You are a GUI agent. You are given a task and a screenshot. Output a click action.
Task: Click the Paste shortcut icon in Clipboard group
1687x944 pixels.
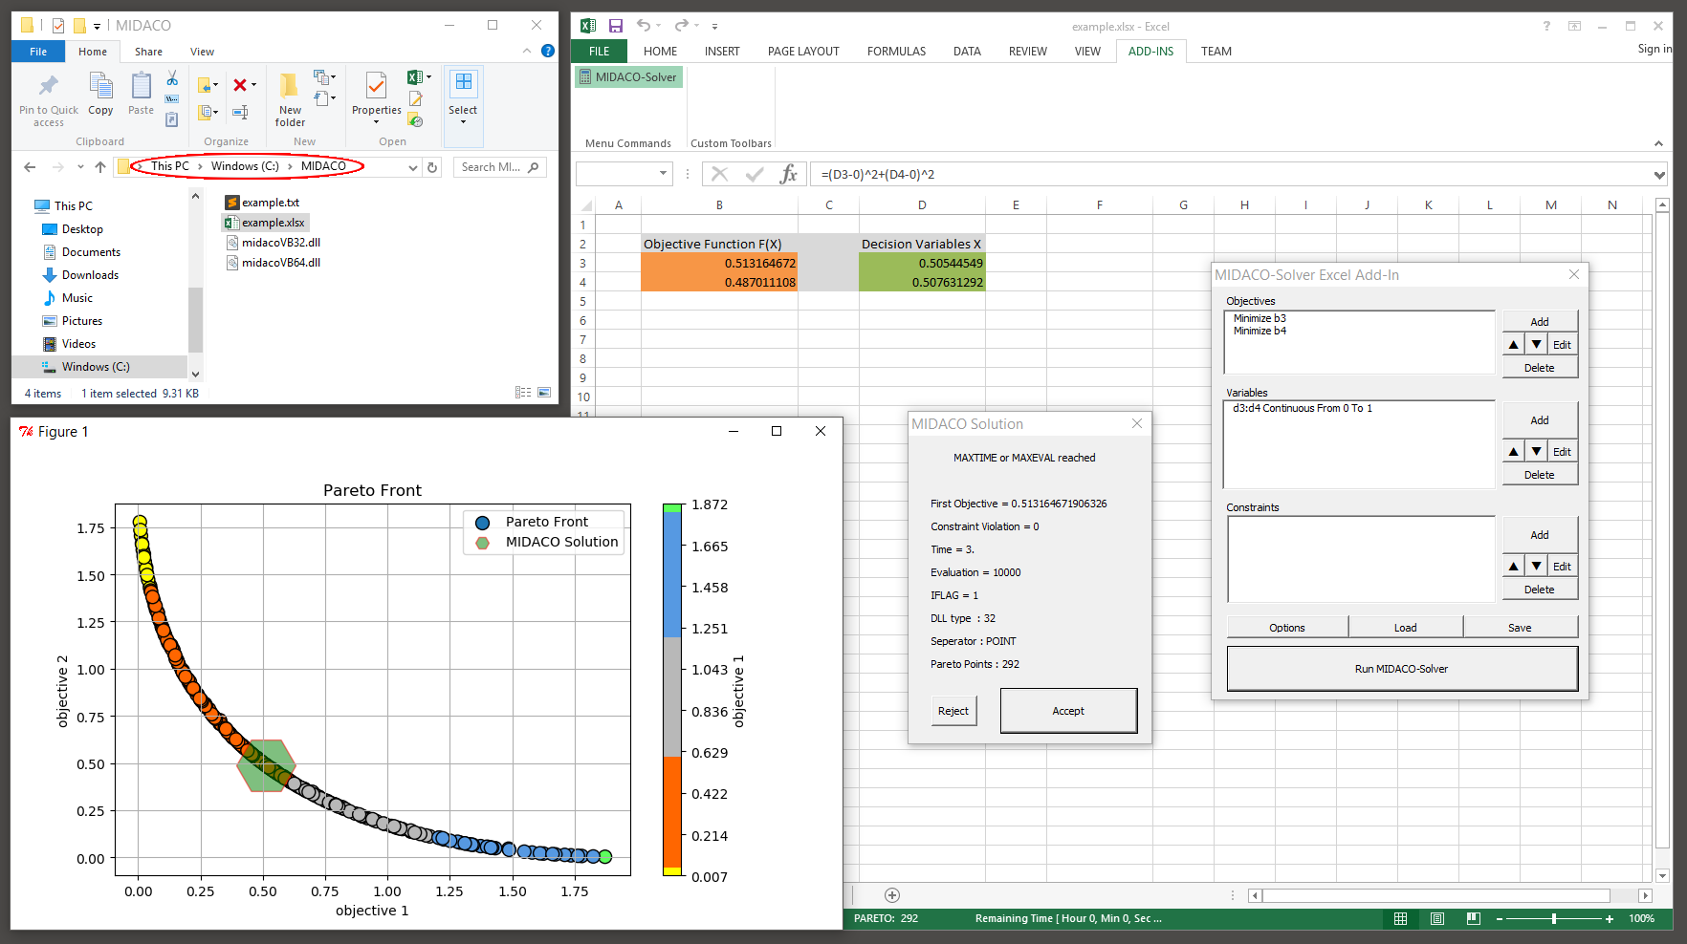[172, 119]
